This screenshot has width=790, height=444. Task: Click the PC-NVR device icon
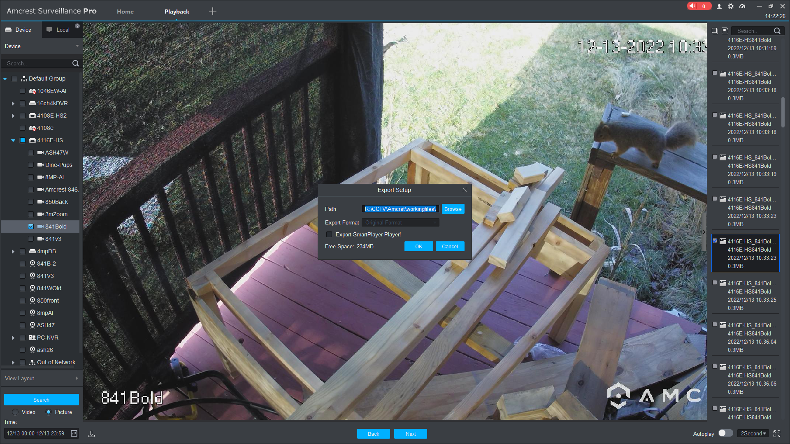(33, 338)
